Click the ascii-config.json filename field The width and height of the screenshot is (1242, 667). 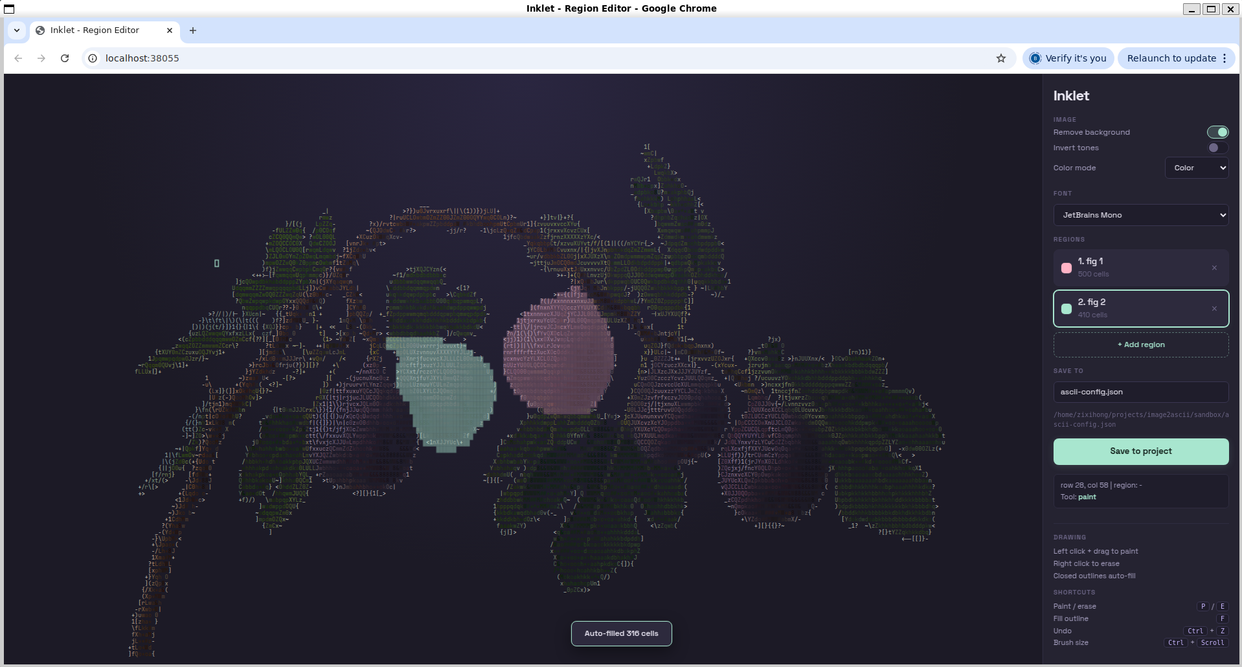pyautogui.click(x=1140, y=392)
